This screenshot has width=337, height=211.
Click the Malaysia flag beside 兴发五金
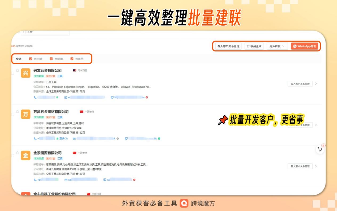pos(75,70)
